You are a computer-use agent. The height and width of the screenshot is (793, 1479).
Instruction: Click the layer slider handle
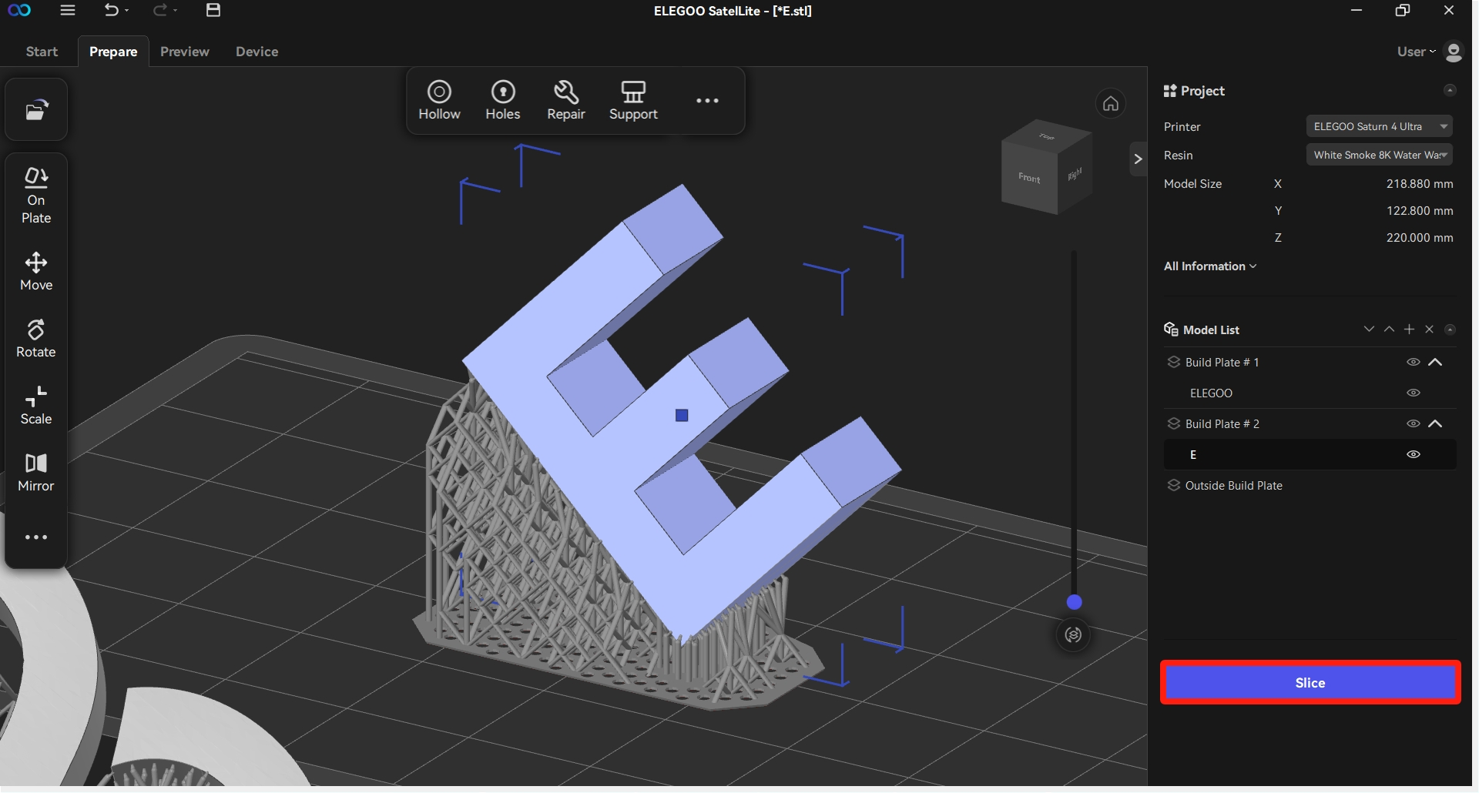(x=1074, y=602)
